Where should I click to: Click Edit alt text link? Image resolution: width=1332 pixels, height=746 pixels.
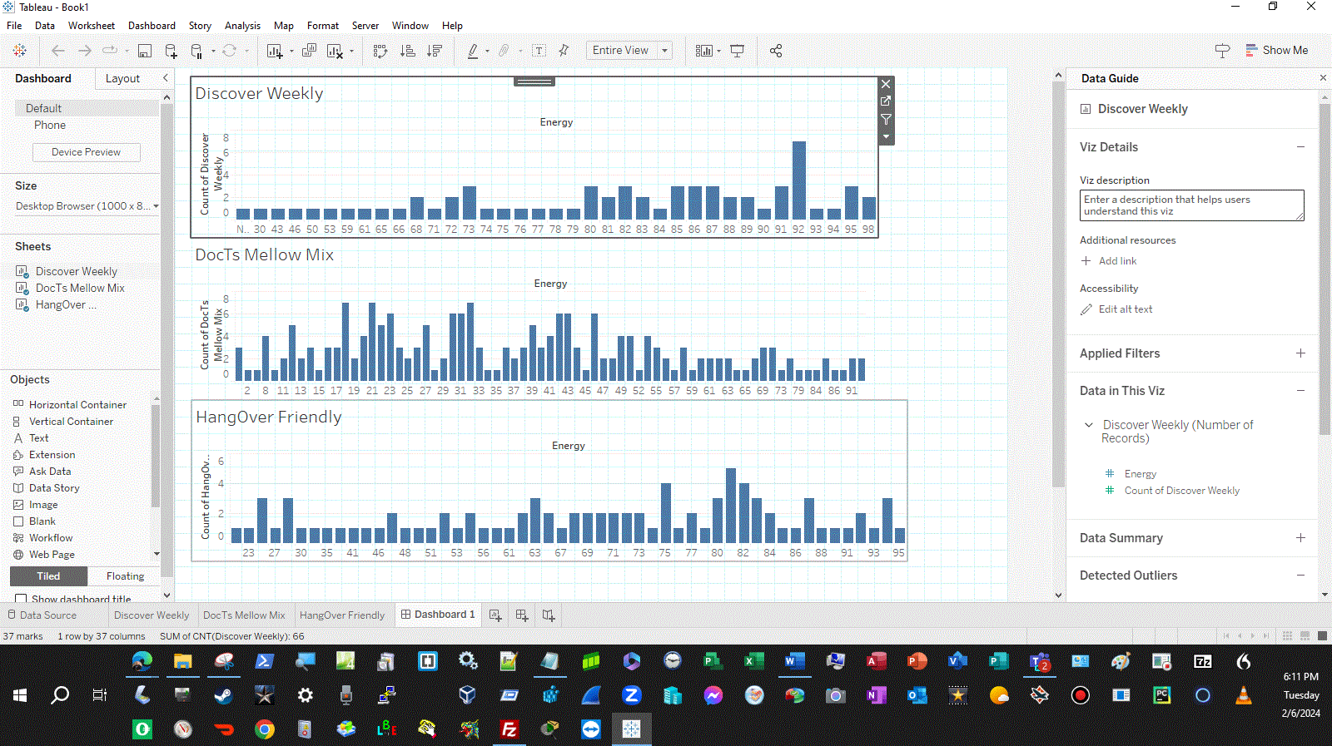[1116, 309]
